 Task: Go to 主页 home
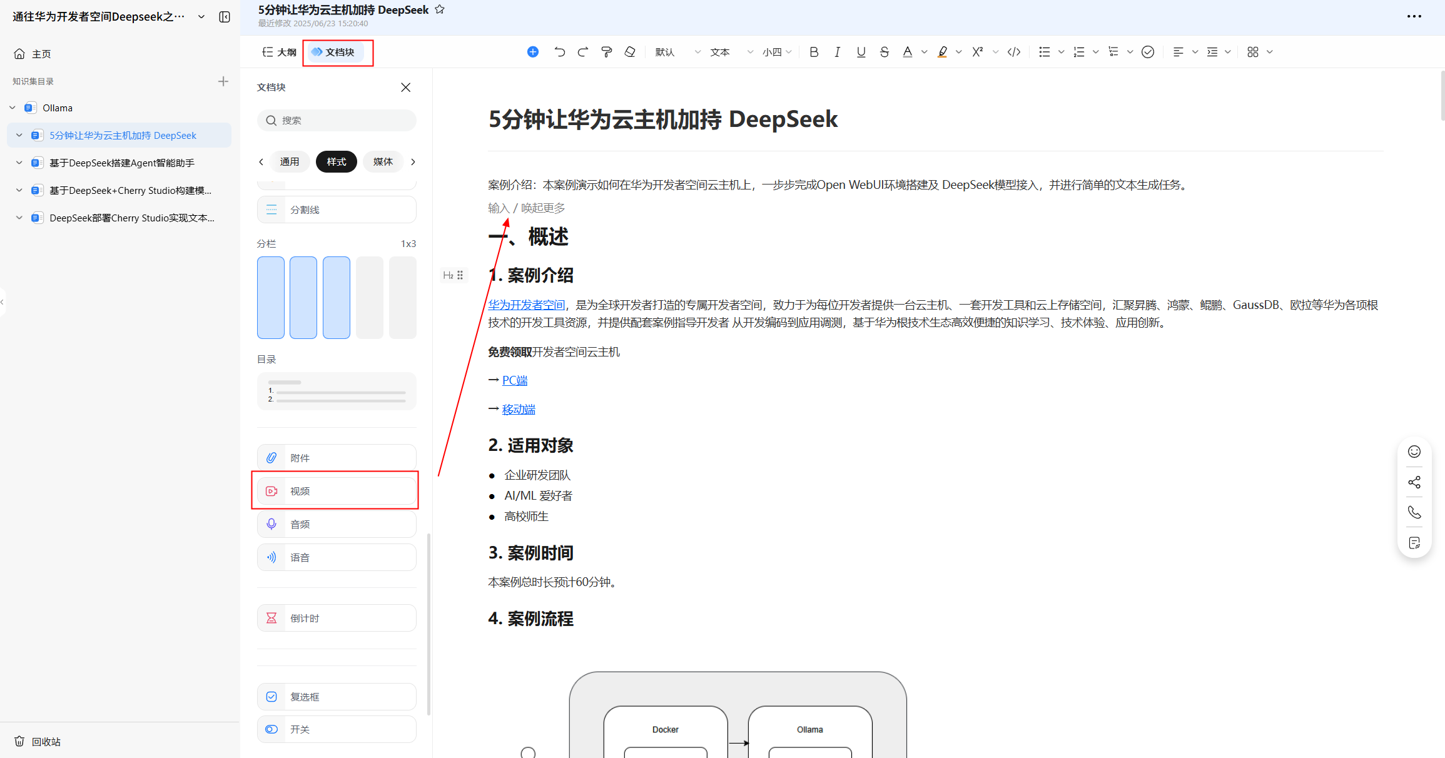(33, 54)
